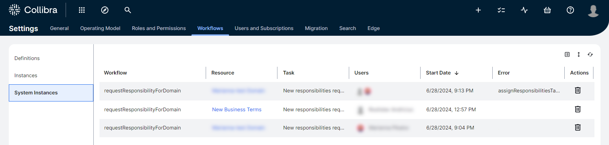The image size is (609, 145).
Task: Toggle row height display icon
Action: click(x=579, y=55)
